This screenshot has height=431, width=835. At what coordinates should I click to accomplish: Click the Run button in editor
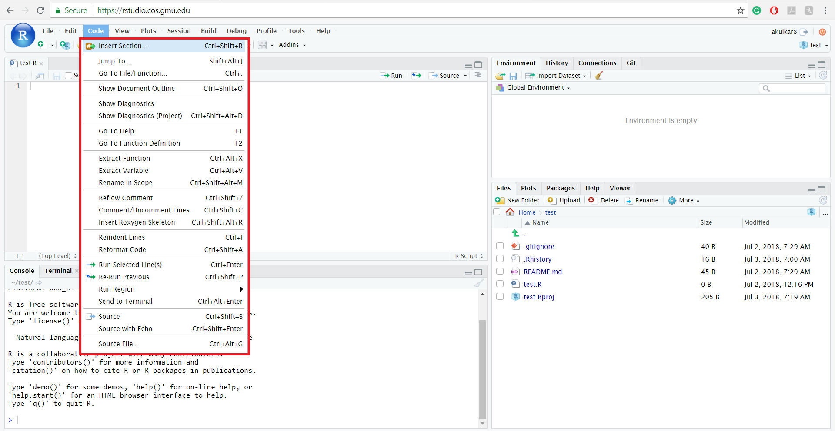tap(391, 76)
